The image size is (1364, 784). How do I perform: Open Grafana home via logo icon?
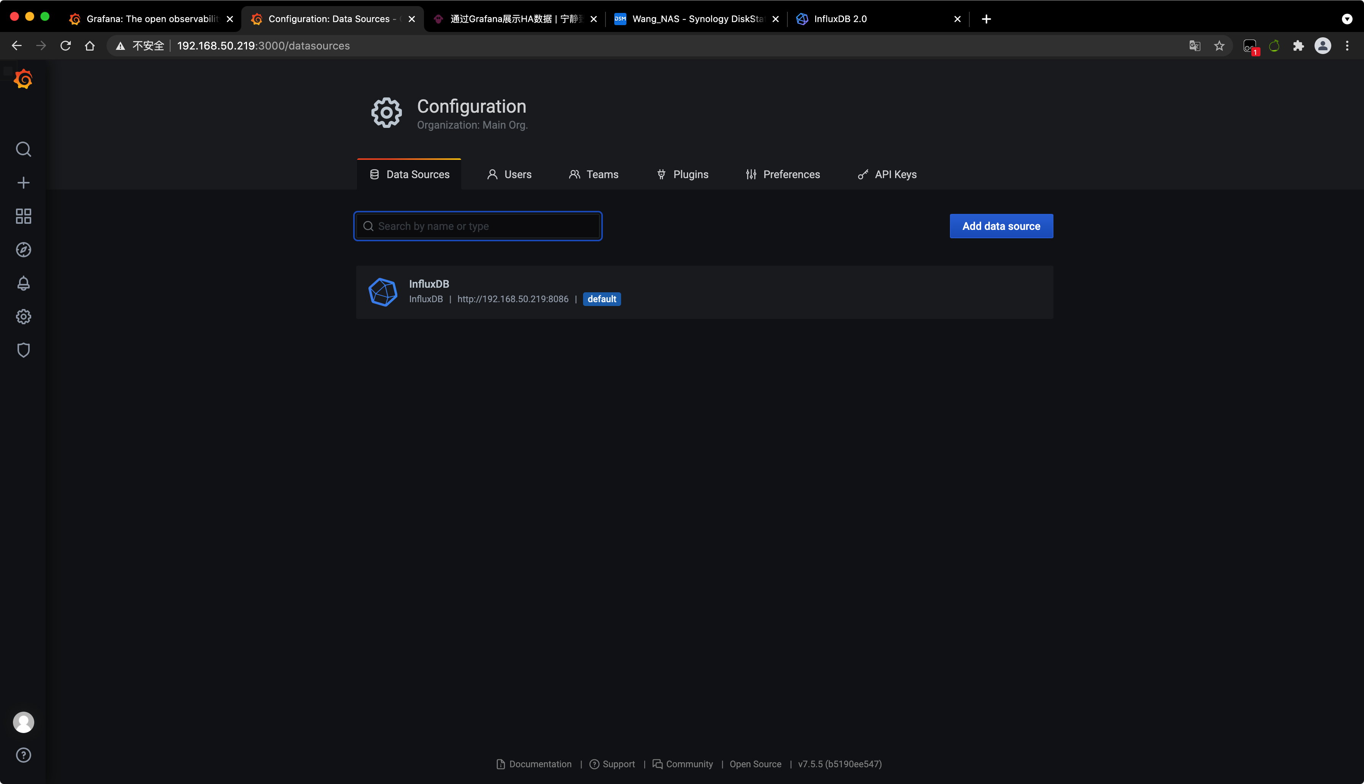coord(23,79)
